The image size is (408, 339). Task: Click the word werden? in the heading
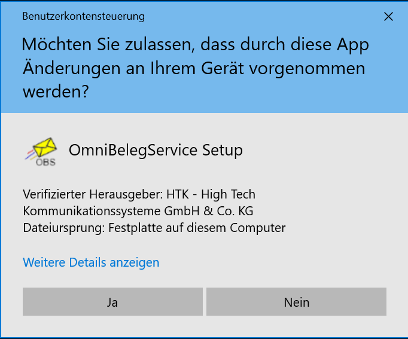pos(56,91)
